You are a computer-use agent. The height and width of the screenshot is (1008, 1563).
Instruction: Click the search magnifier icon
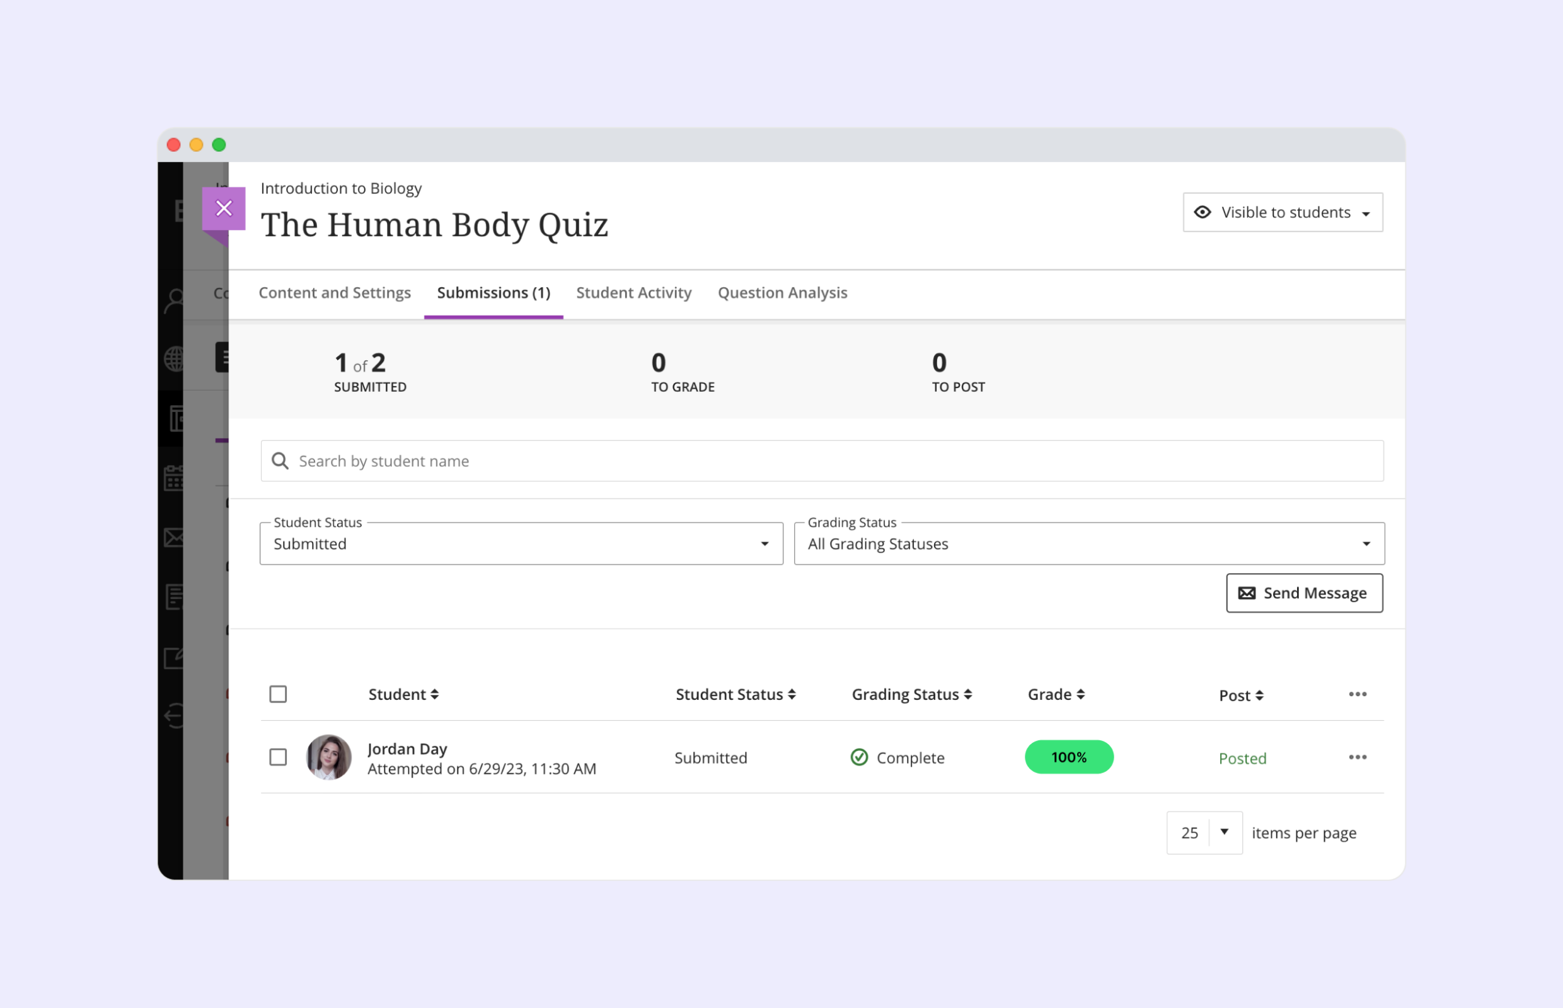280,461
